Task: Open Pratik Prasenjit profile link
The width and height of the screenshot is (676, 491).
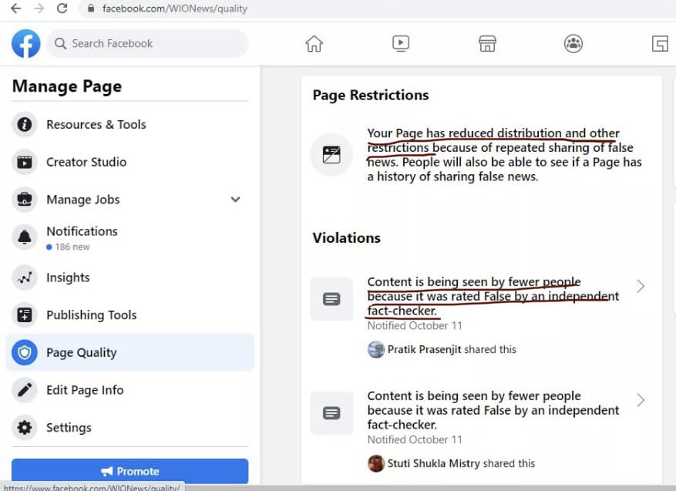Action: [x=424, y=350]
